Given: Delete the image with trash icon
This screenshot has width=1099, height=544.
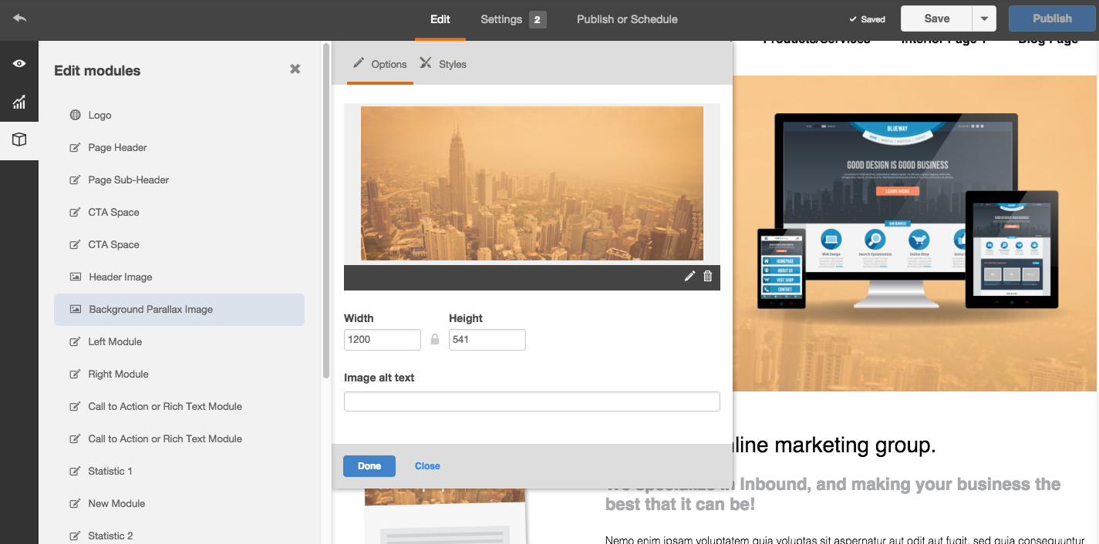Looking at the screenshot, I should (x=707, y=277).
